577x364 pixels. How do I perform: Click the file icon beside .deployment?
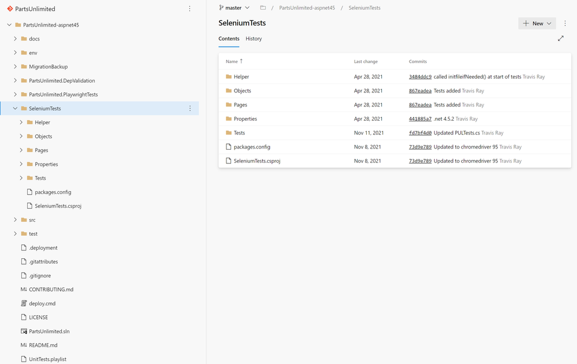pyautogui.click(x=24, y=248)
